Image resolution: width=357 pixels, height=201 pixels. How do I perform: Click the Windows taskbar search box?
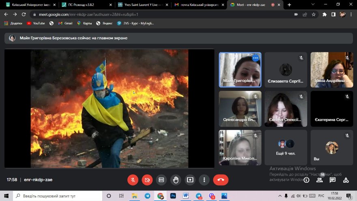point(57,196)
